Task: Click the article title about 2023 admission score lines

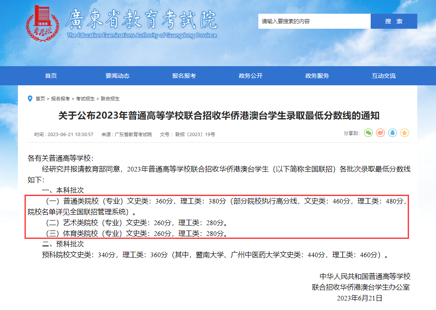Action: (218, 117)
